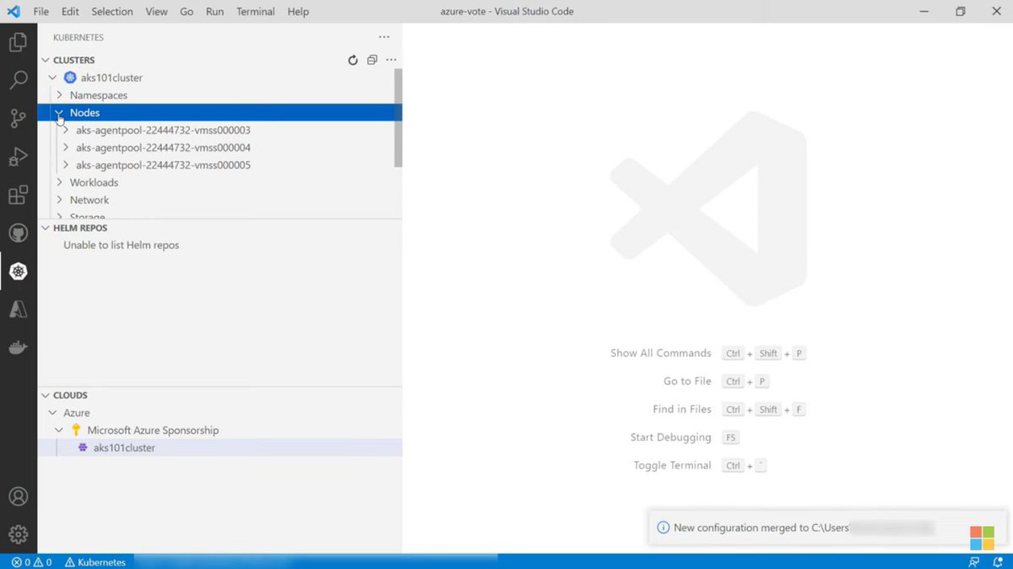1013x569 pixels.
Task: Collapse the HELM REPOS section
Action: tap(46, 228)
